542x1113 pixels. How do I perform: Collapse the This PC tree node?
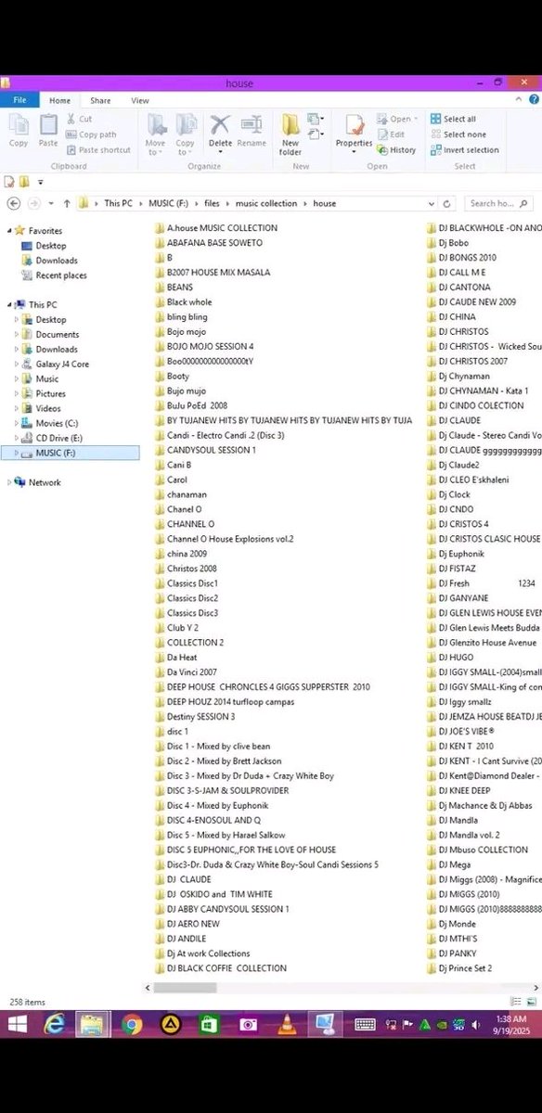[x=9, y=304]
